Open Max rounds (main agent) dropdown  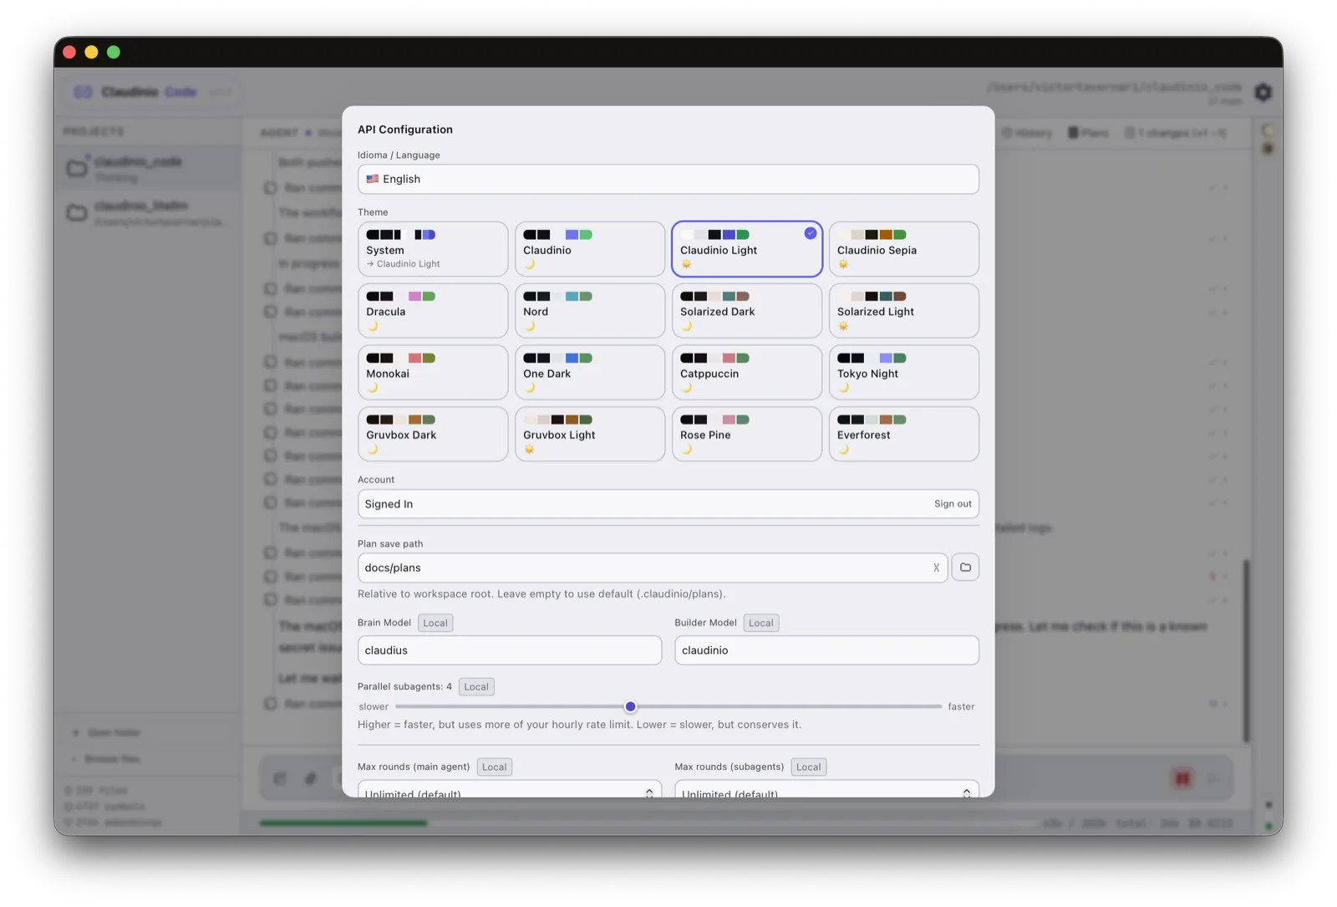pyautogui.click(x=510, y=789)
